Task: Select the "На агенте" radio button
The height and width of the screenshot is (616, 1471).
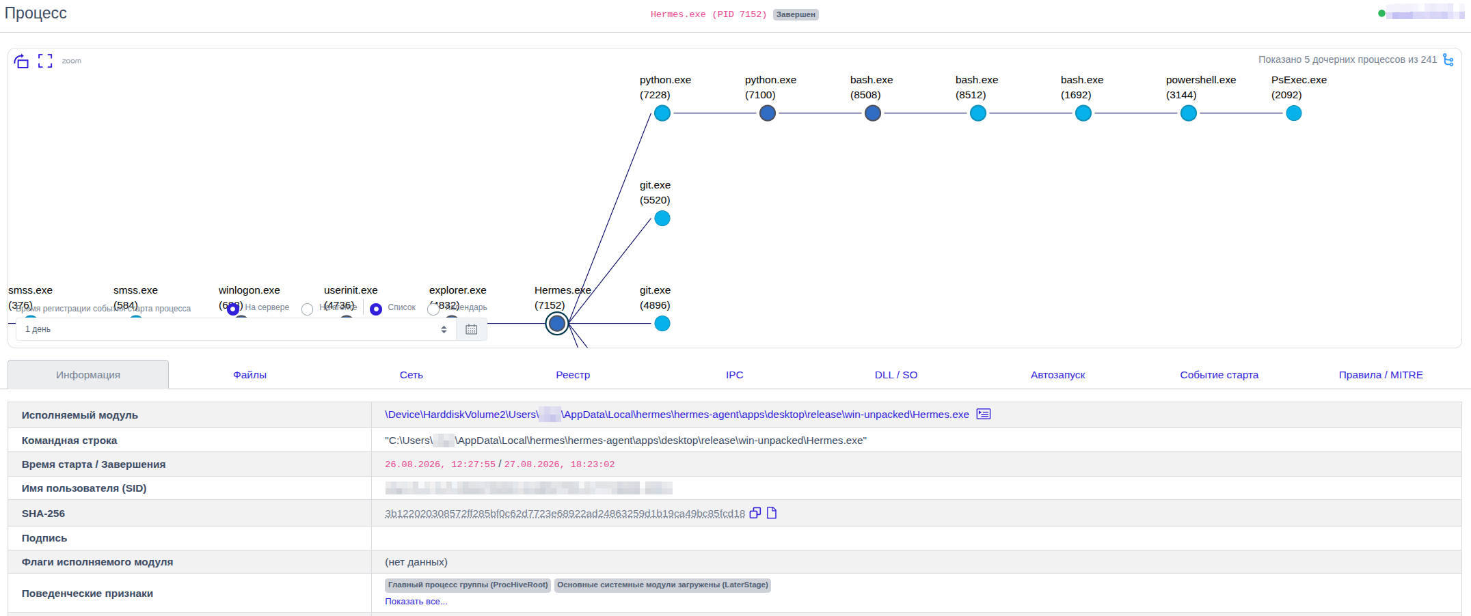Action: 308,309
